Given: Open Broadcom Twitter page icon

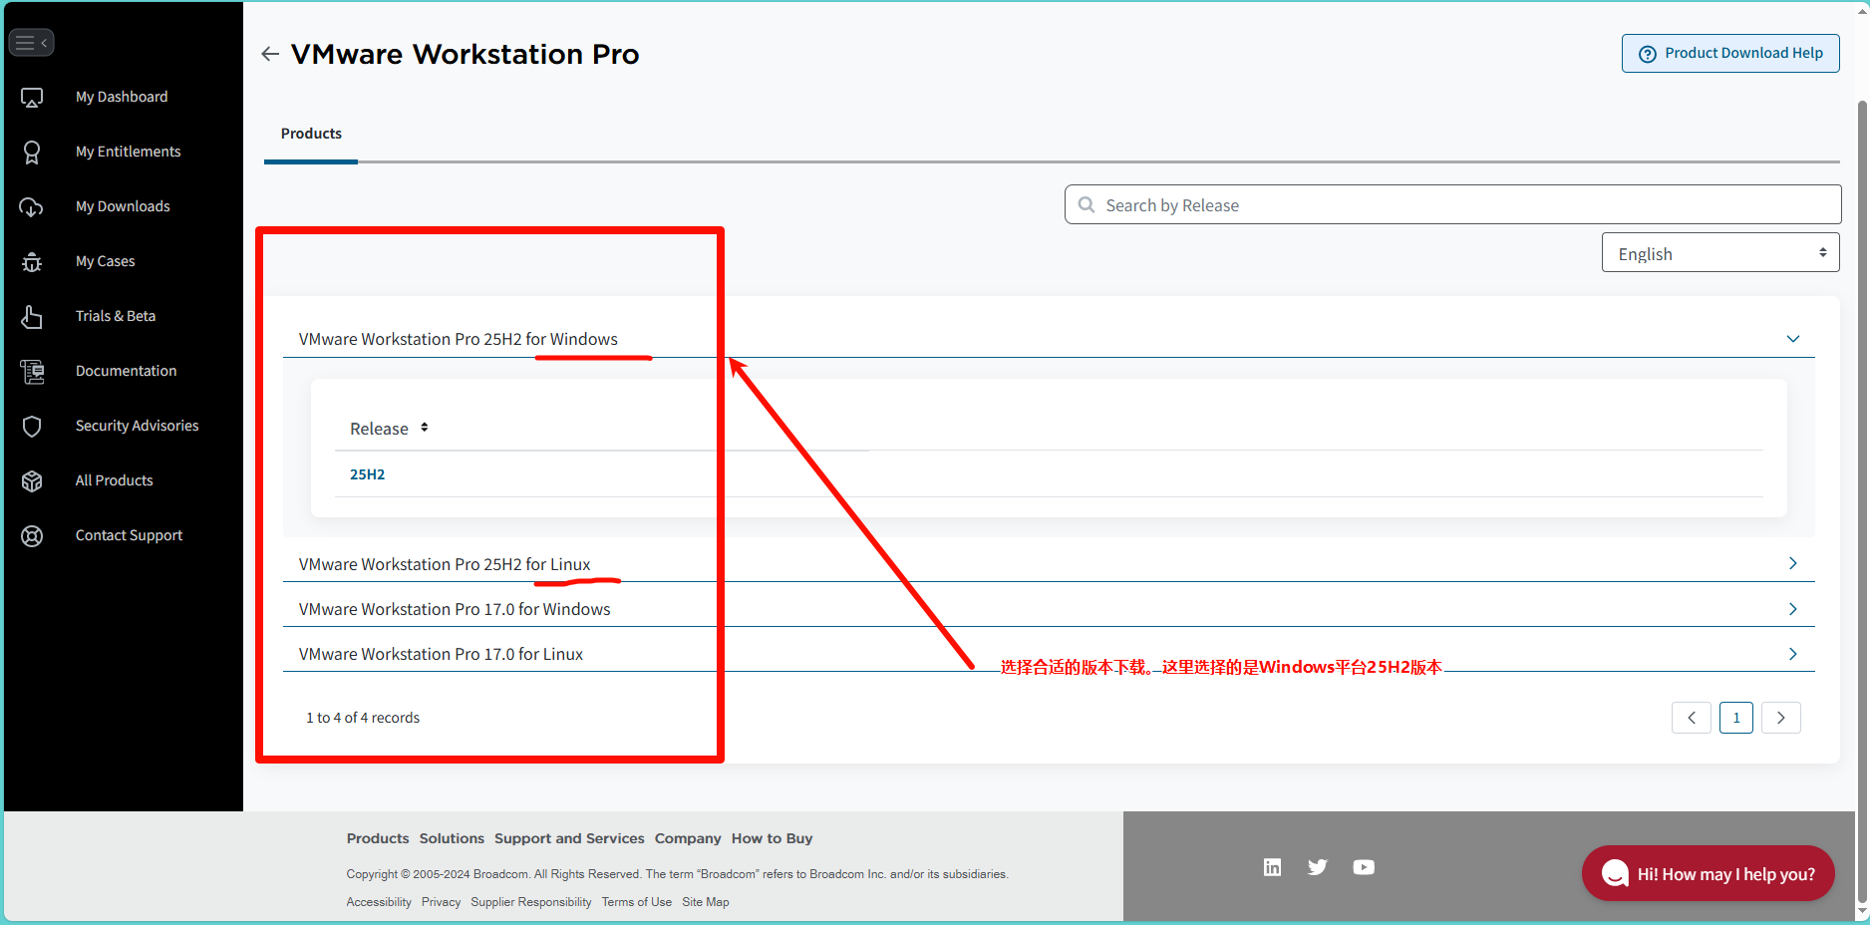Looking at the screenshot, I should [1318, 867].
